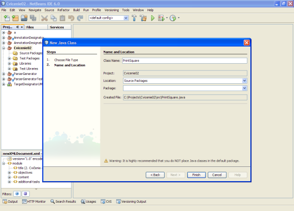Image resolution: width=294 pixels, height=211 pixels.
Task: Click the Class Name text field
Action: pos(185,61)
